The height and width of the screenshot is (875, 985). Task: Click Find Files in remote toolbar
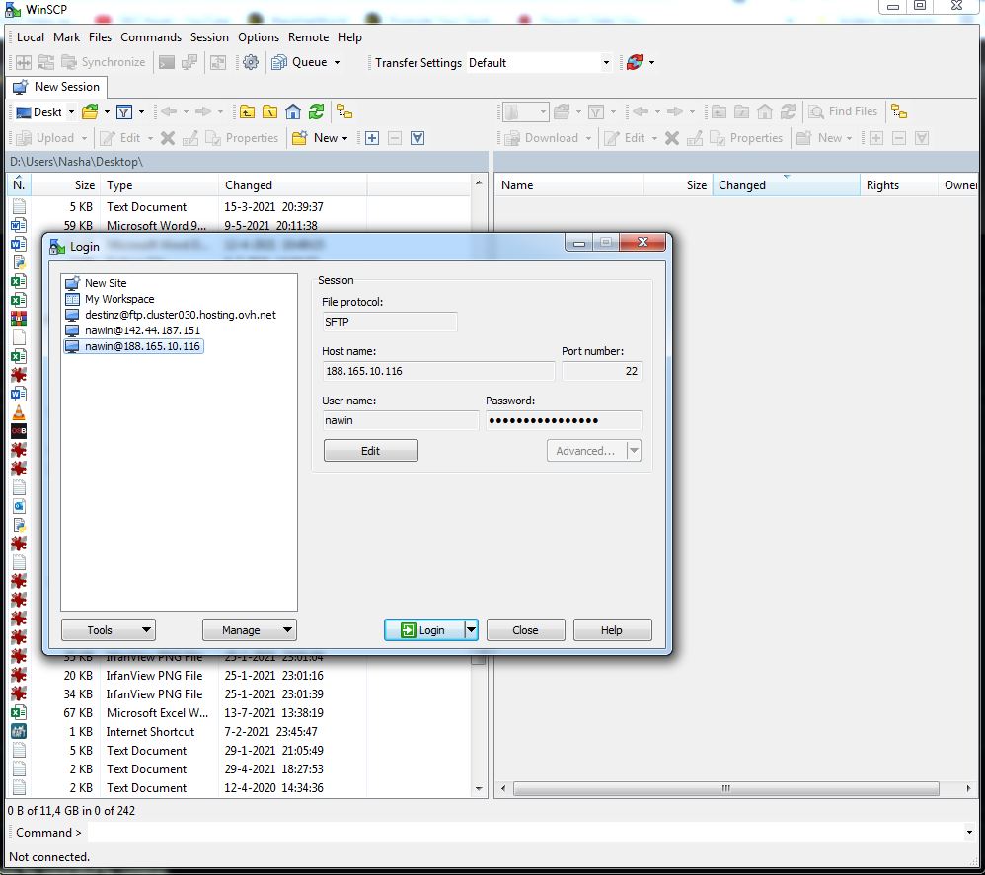843,111
